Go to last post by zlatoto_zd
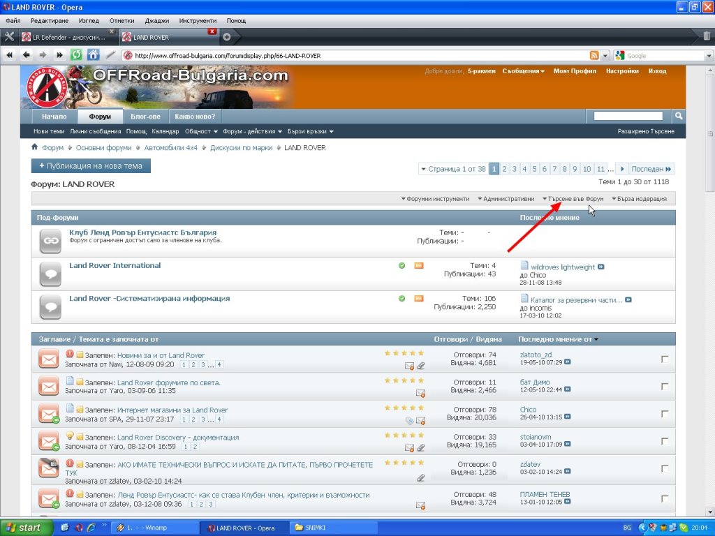The image size is (715, 536). coord(567,362)
